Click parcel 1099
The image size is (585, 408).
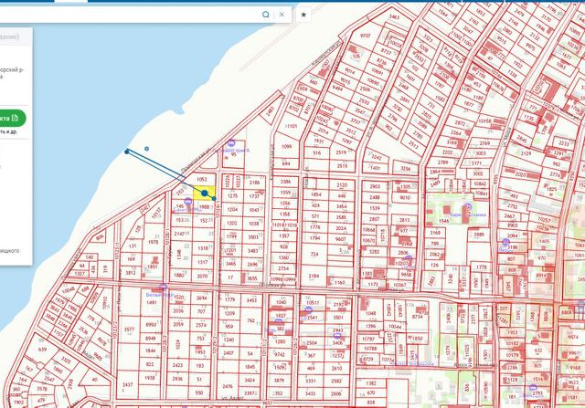(286, 146)
